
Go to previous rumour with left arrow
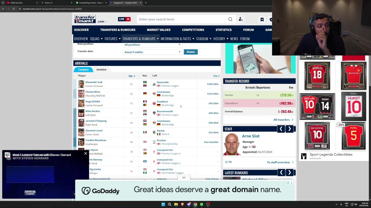tap(281, 172)
